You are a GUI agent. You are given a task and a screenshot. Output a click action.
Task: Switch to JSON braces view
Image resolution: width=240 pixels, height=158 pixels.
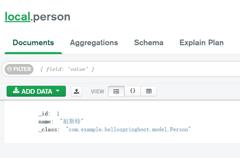pyautogui.click(x=133, y=91)
